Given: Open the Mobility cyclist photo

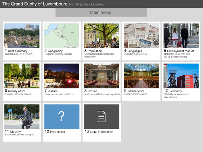Looking at the screenshot, I should (22, 117).
